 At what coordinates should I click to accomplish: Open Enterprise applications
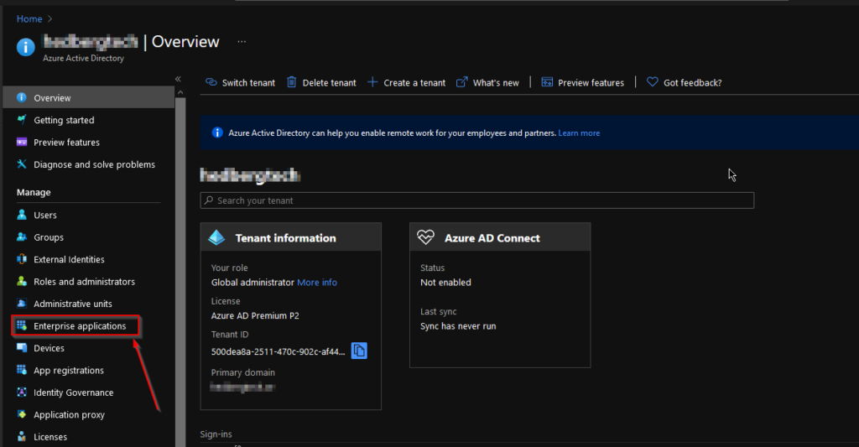tap(89, 326)
